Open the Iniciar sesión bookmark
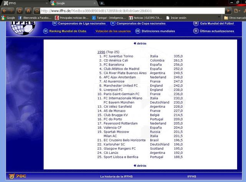Screen dimensions: 246x182 tap(176, 18)
